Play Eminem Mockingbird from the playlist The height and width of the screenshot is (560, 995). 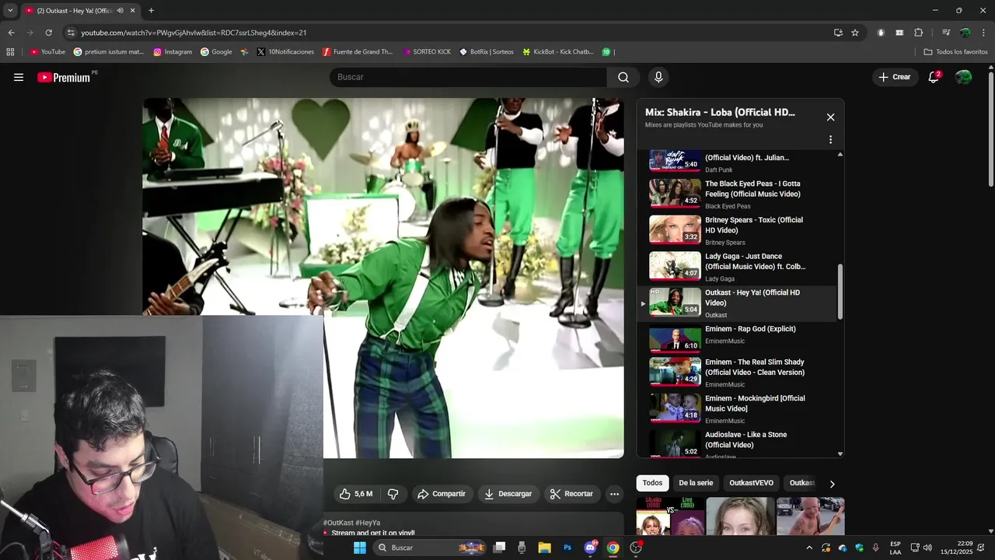737,409
